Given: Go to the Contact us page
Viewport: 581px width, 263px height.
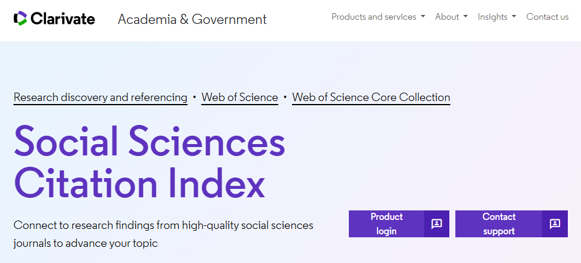Looking at the screenshot, I should 547,17.
